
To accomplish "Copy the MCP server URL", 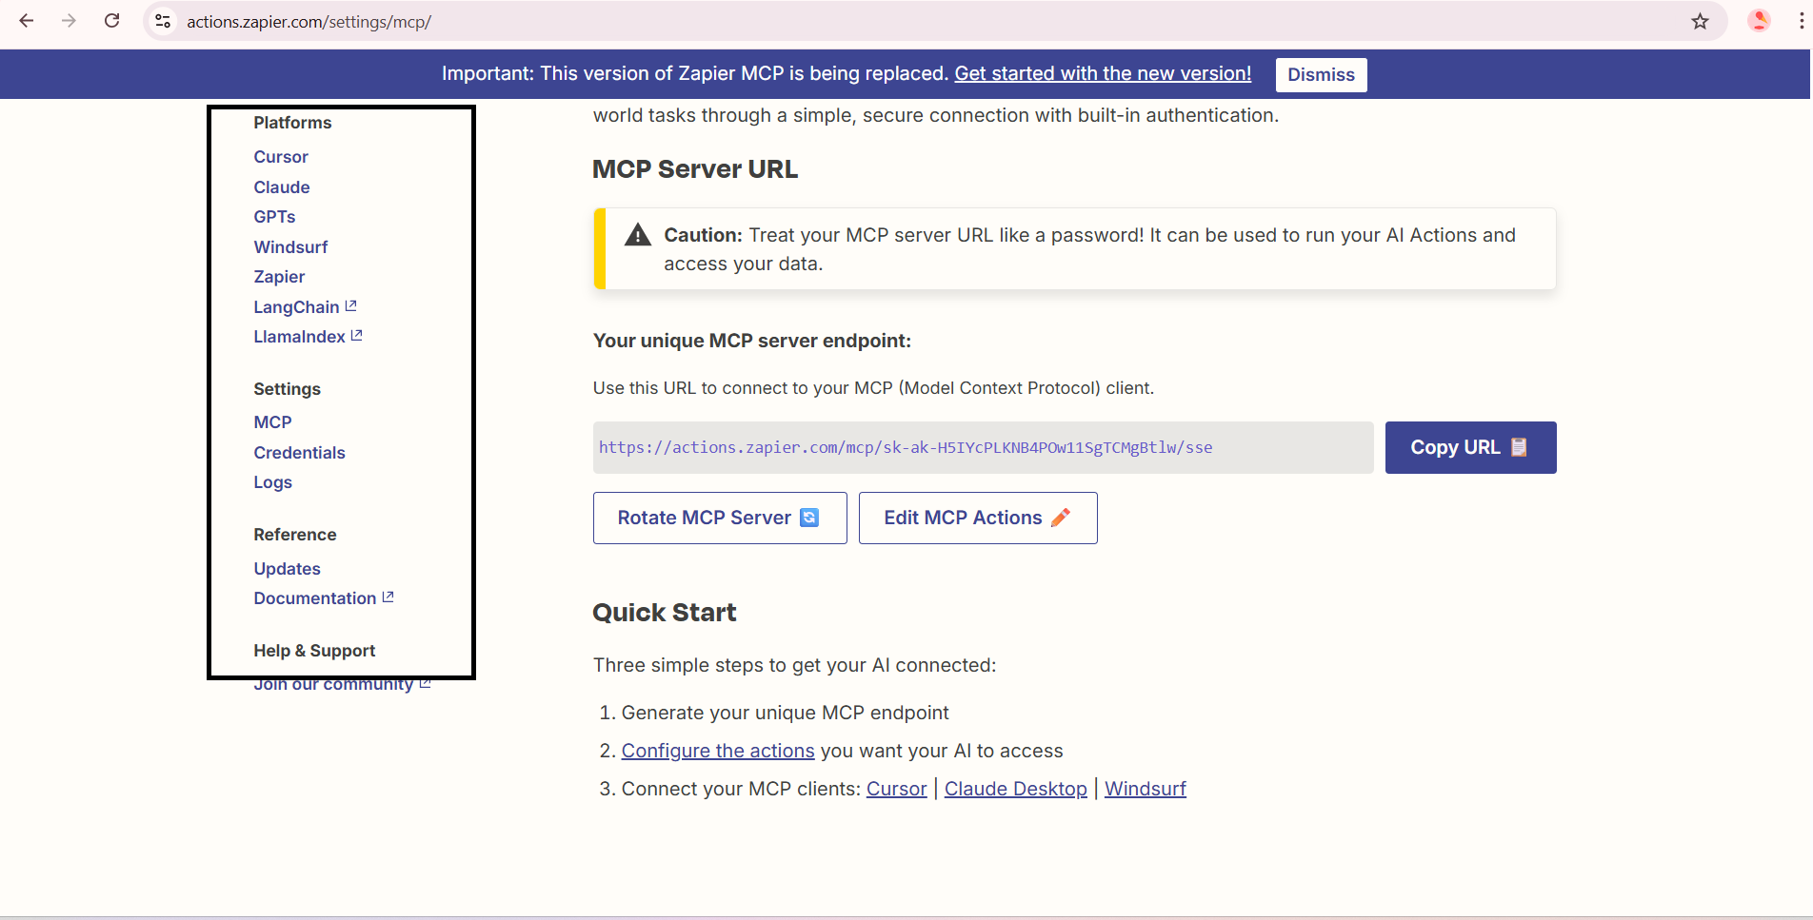I will [1469, 447].
